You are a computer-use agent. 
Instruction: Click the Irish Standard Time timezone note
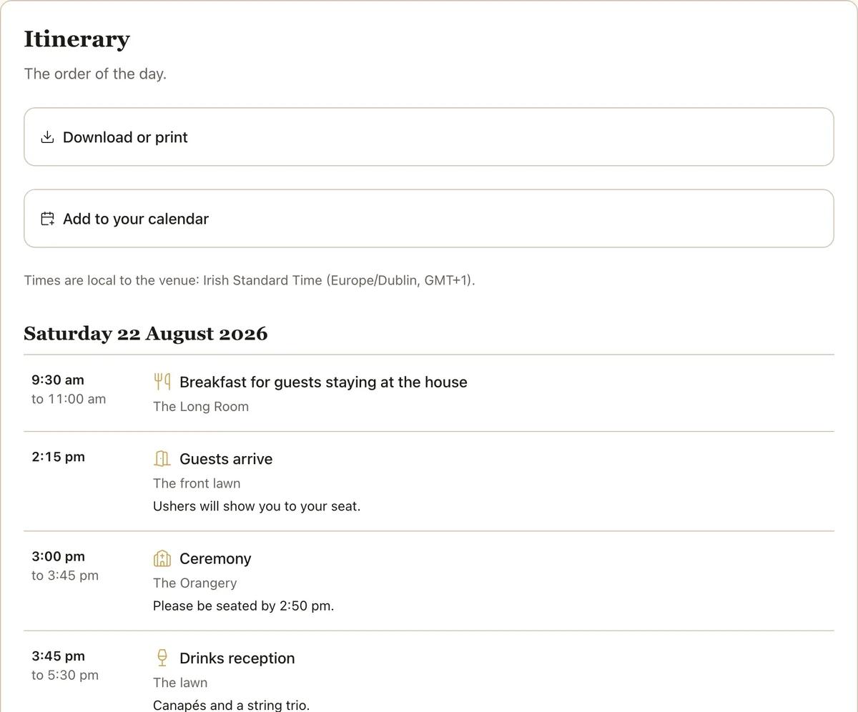click(x=250, y=280)
